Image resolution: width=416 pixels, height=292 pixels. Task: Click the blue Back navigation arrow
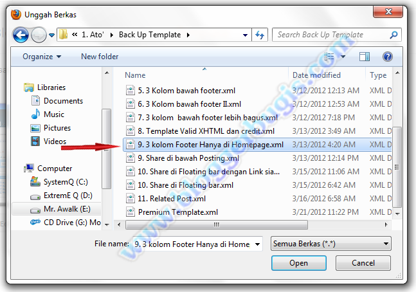tap(21, 35)
